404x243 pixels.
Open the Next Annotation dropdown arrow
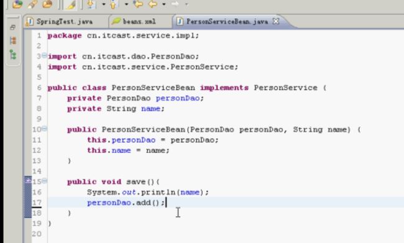(104, 4)
